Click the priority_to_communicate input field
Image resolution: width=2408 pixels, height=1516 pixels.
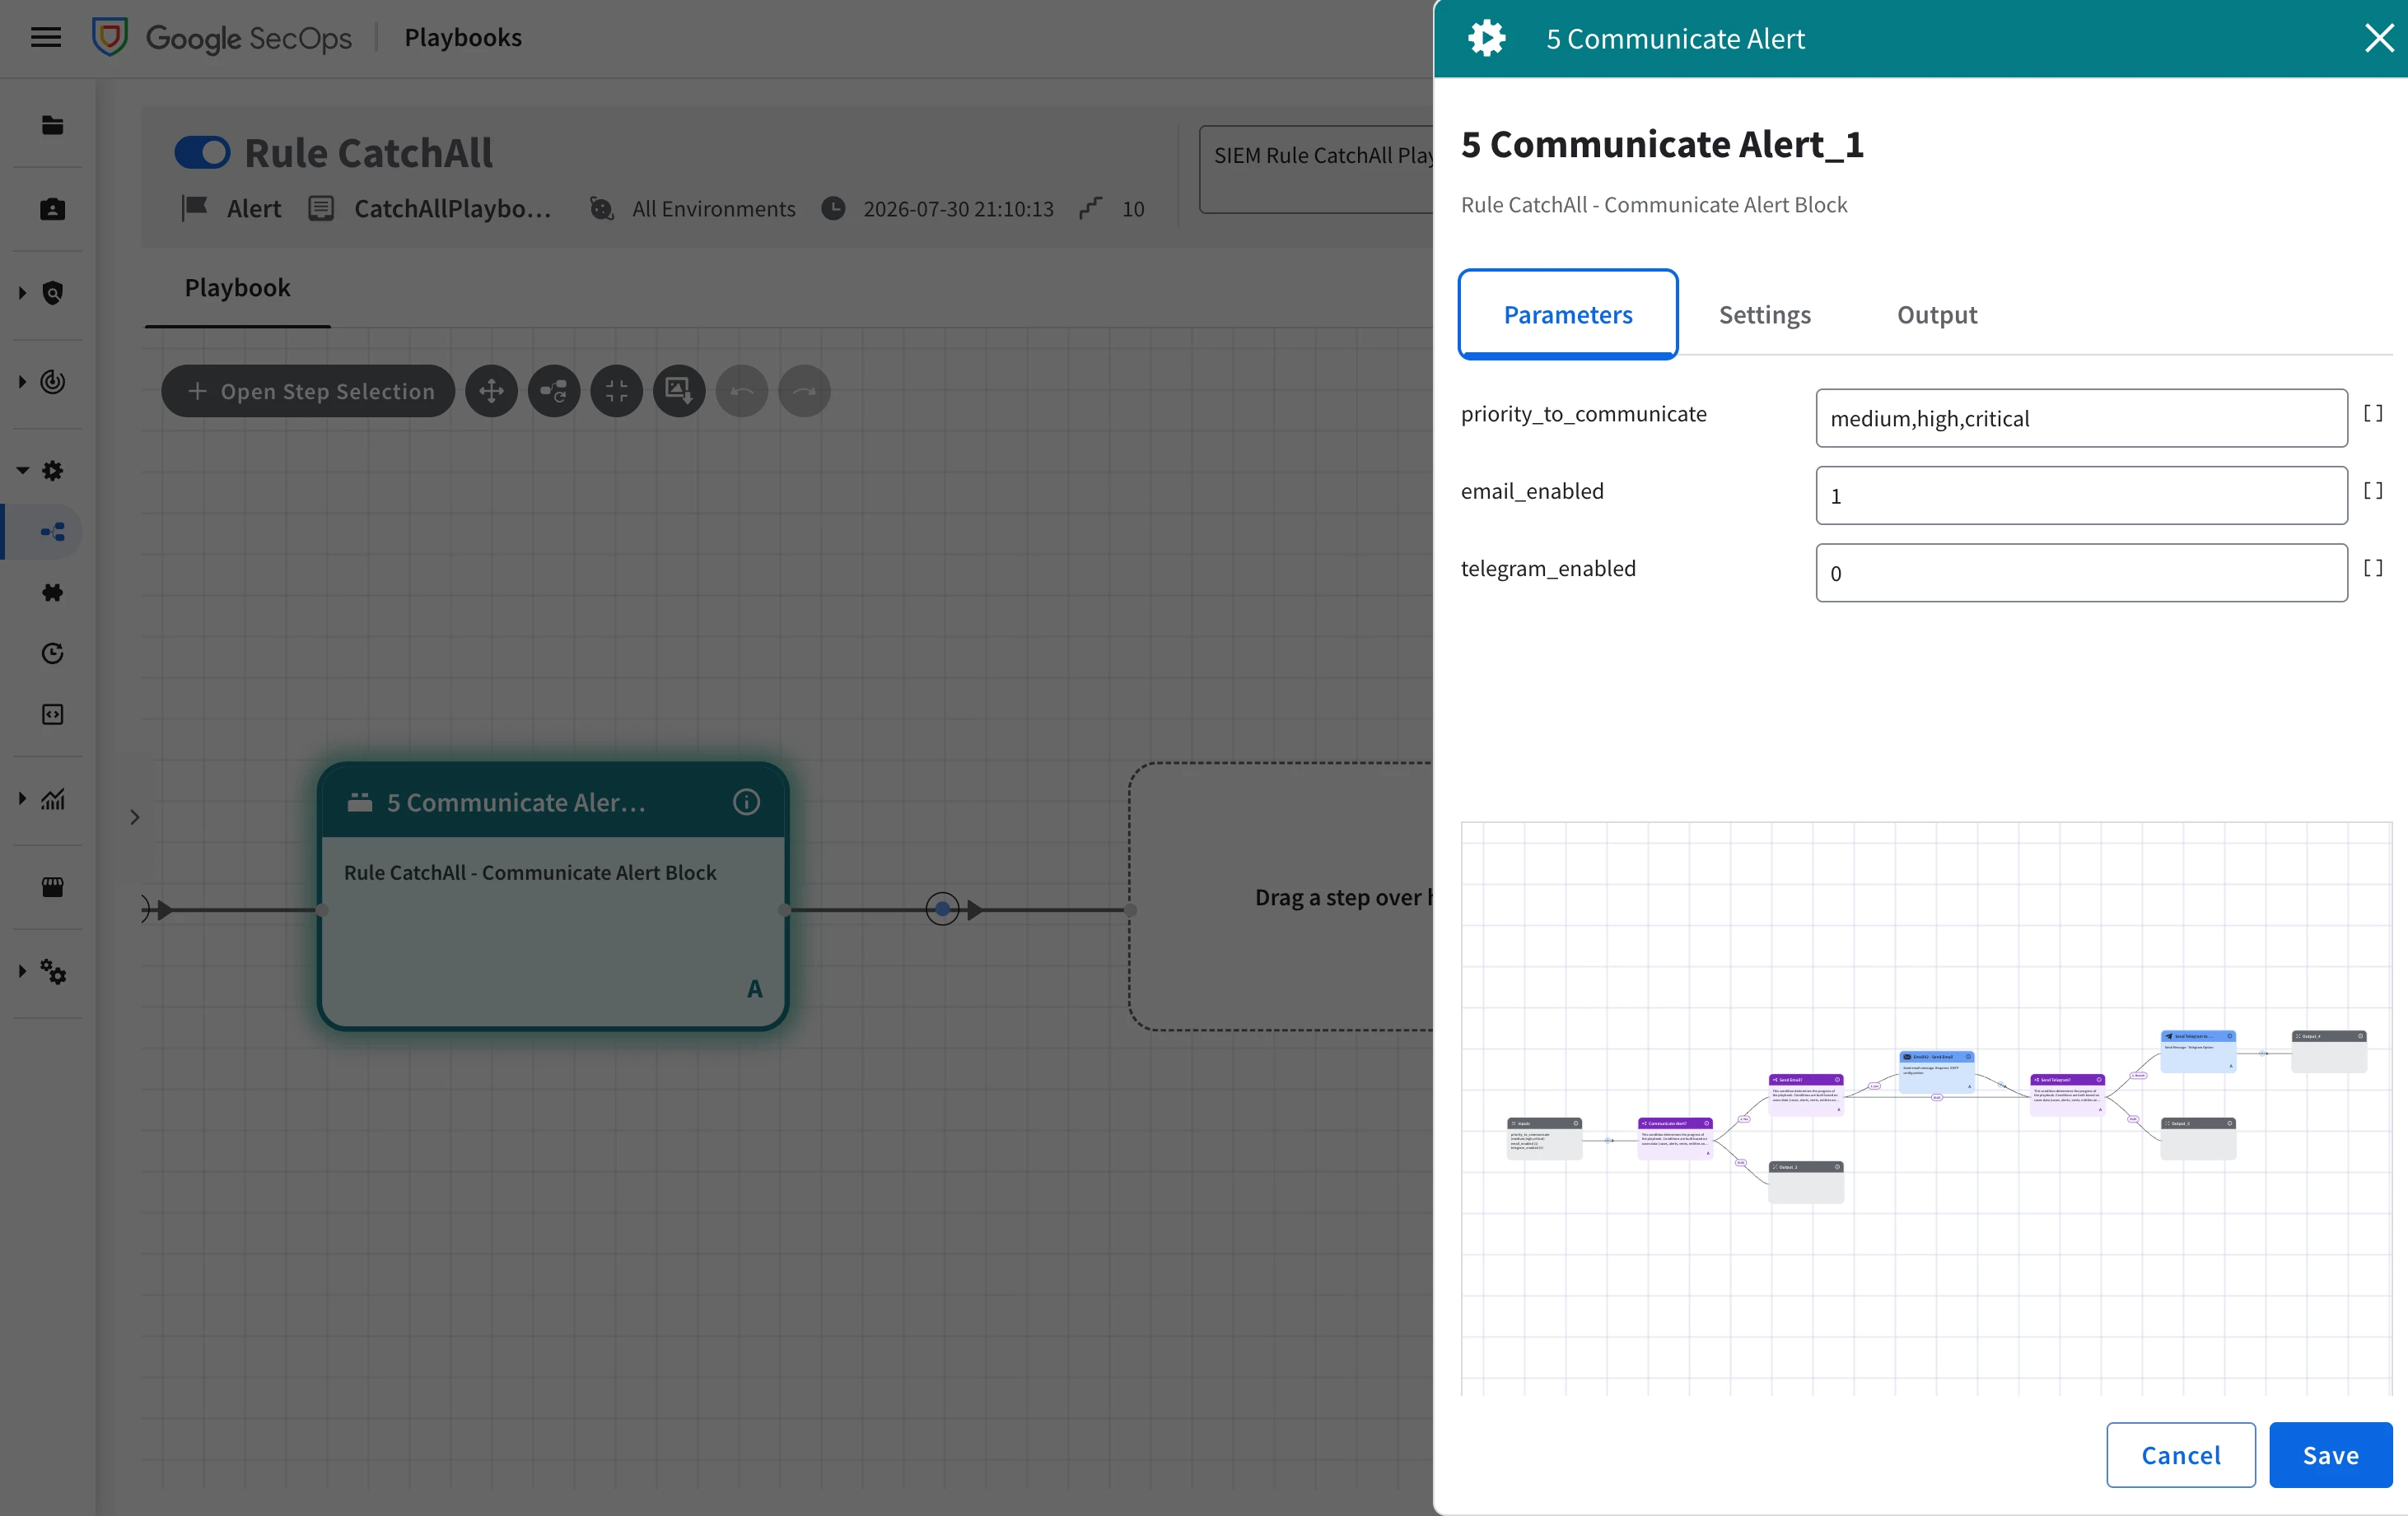[2081, 419]
